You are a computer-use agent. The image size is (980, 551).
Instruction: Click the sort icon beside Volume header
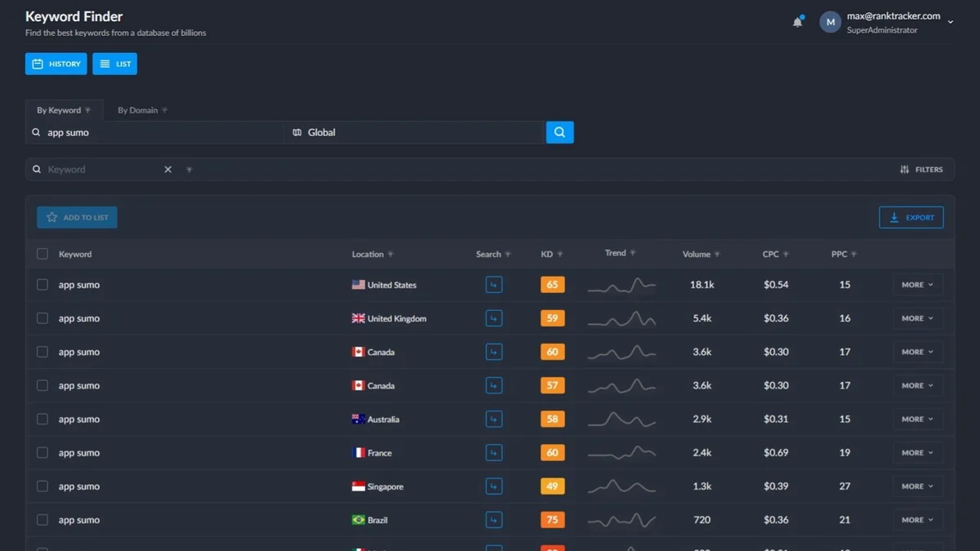click(717, 255)
